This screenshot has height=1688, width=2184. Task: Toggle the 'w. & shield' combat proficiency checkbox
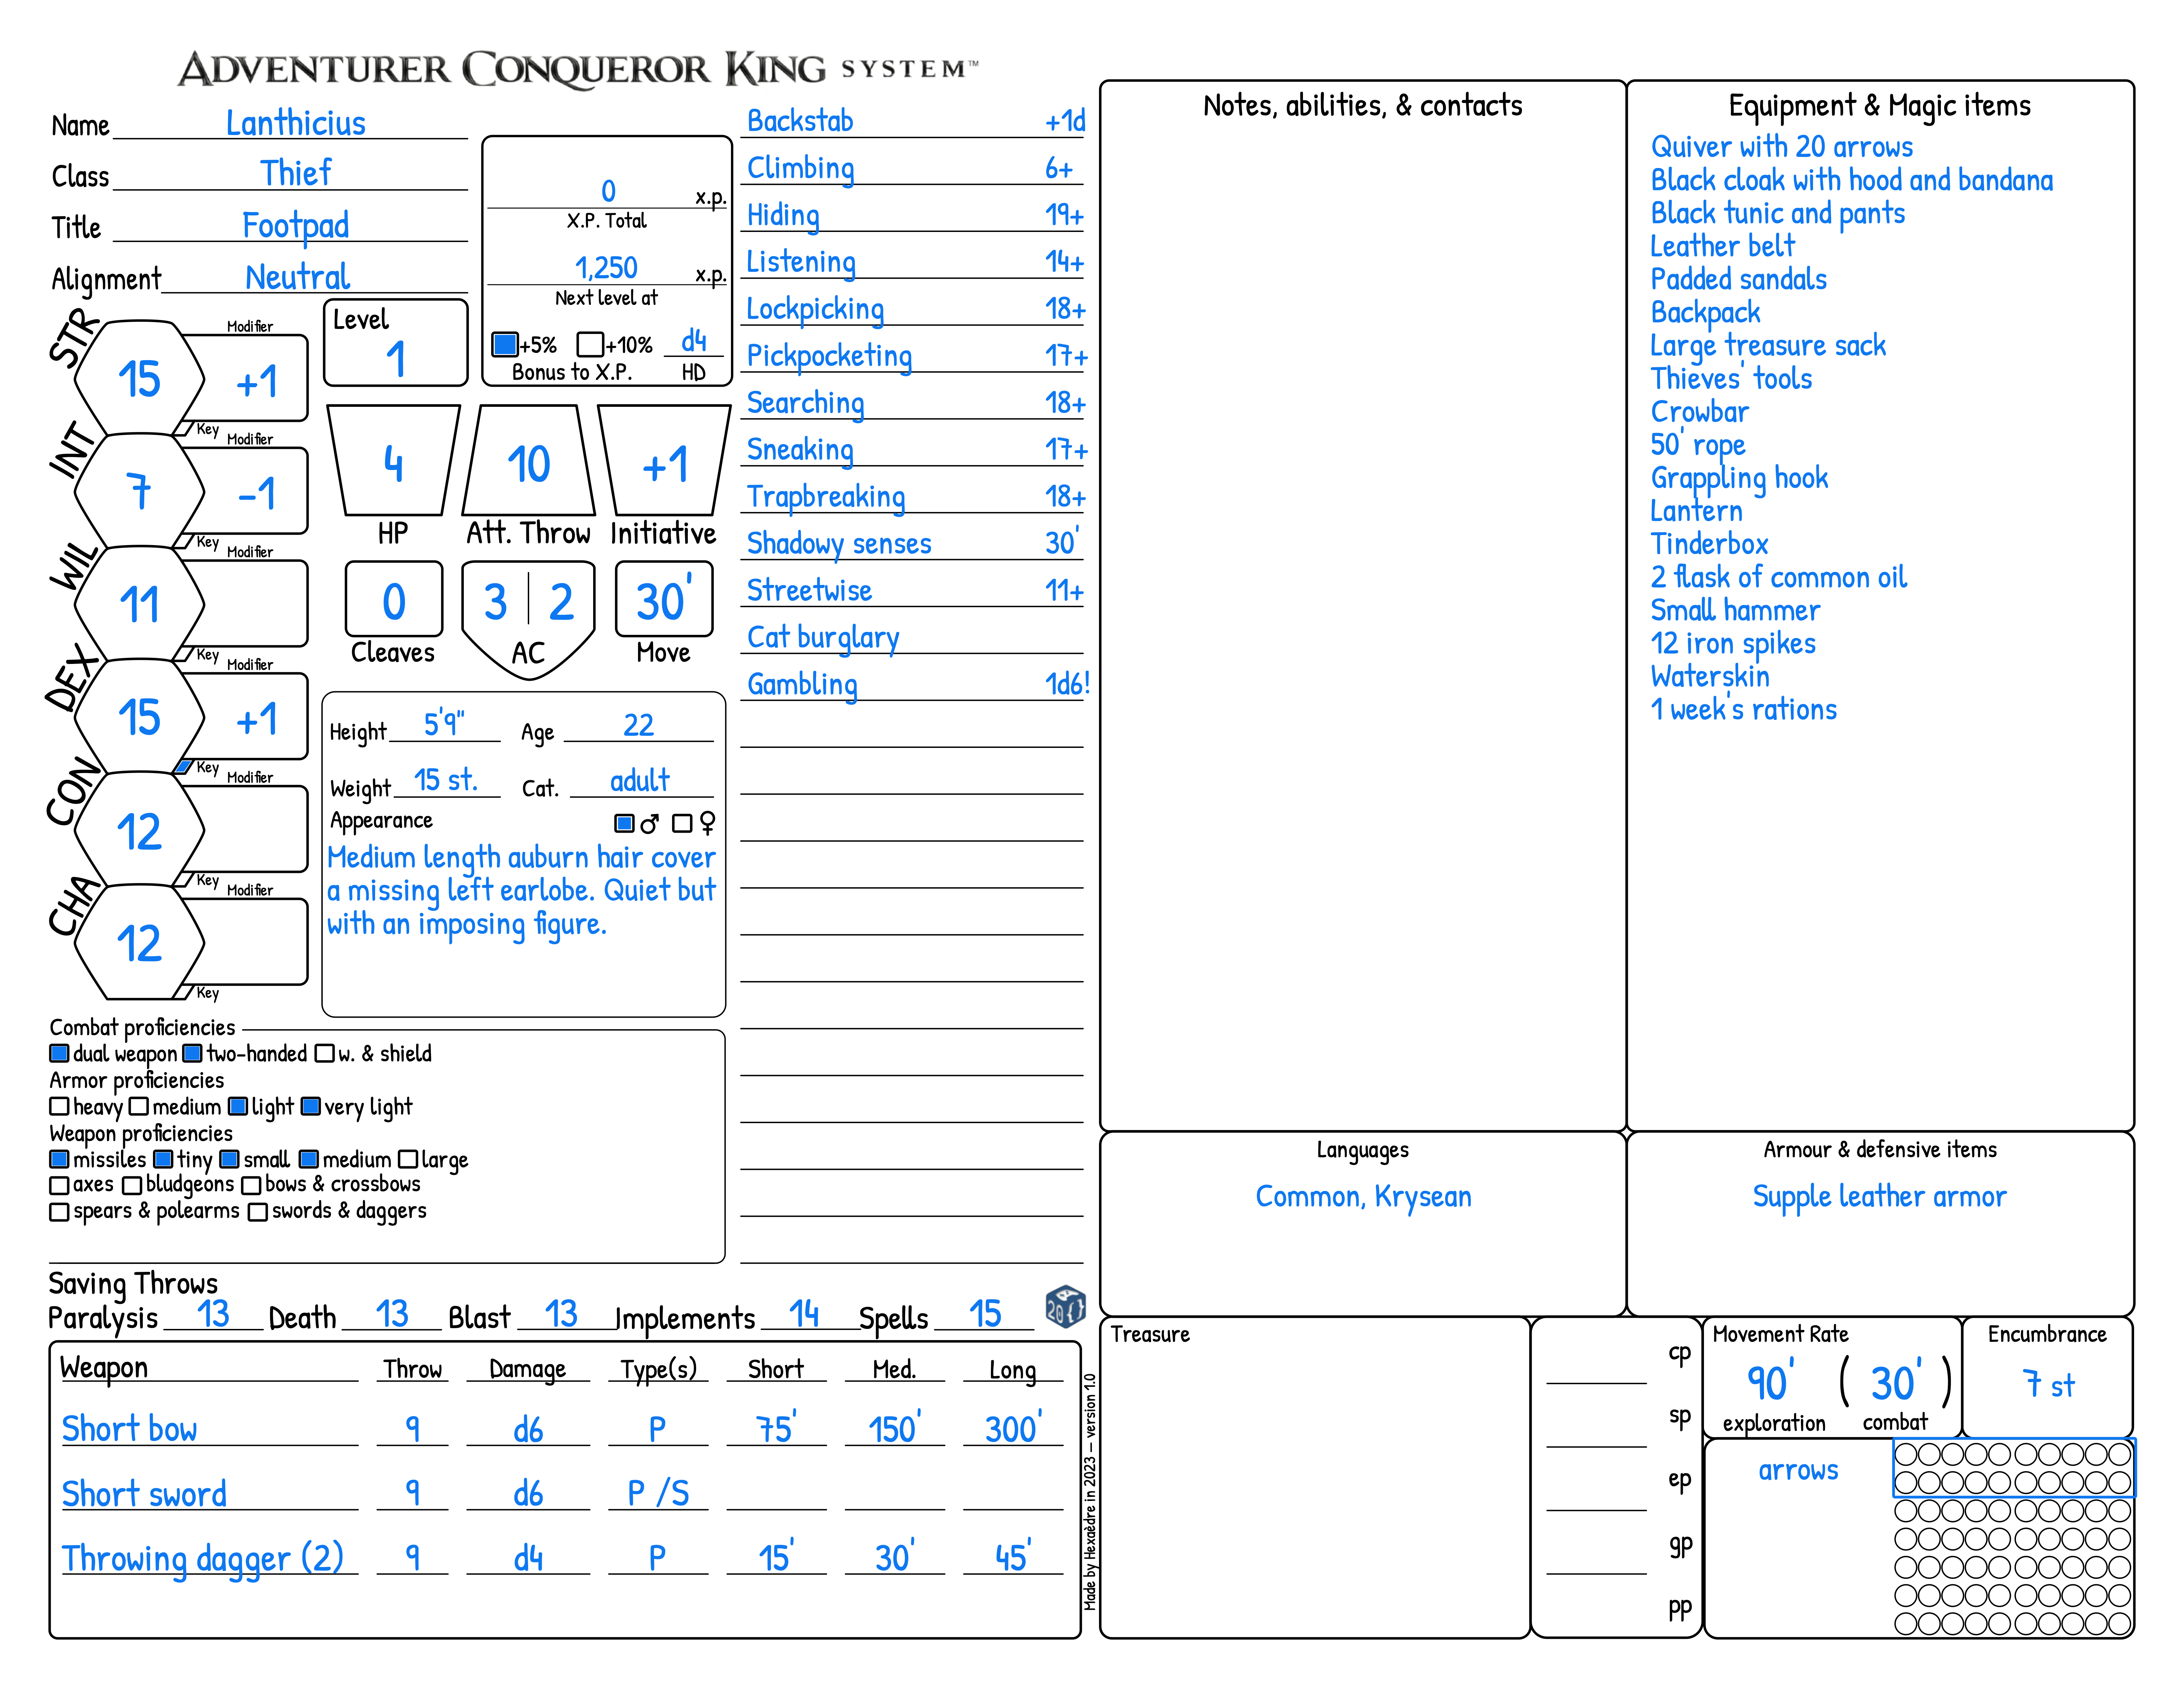[x=323, y=1053]
